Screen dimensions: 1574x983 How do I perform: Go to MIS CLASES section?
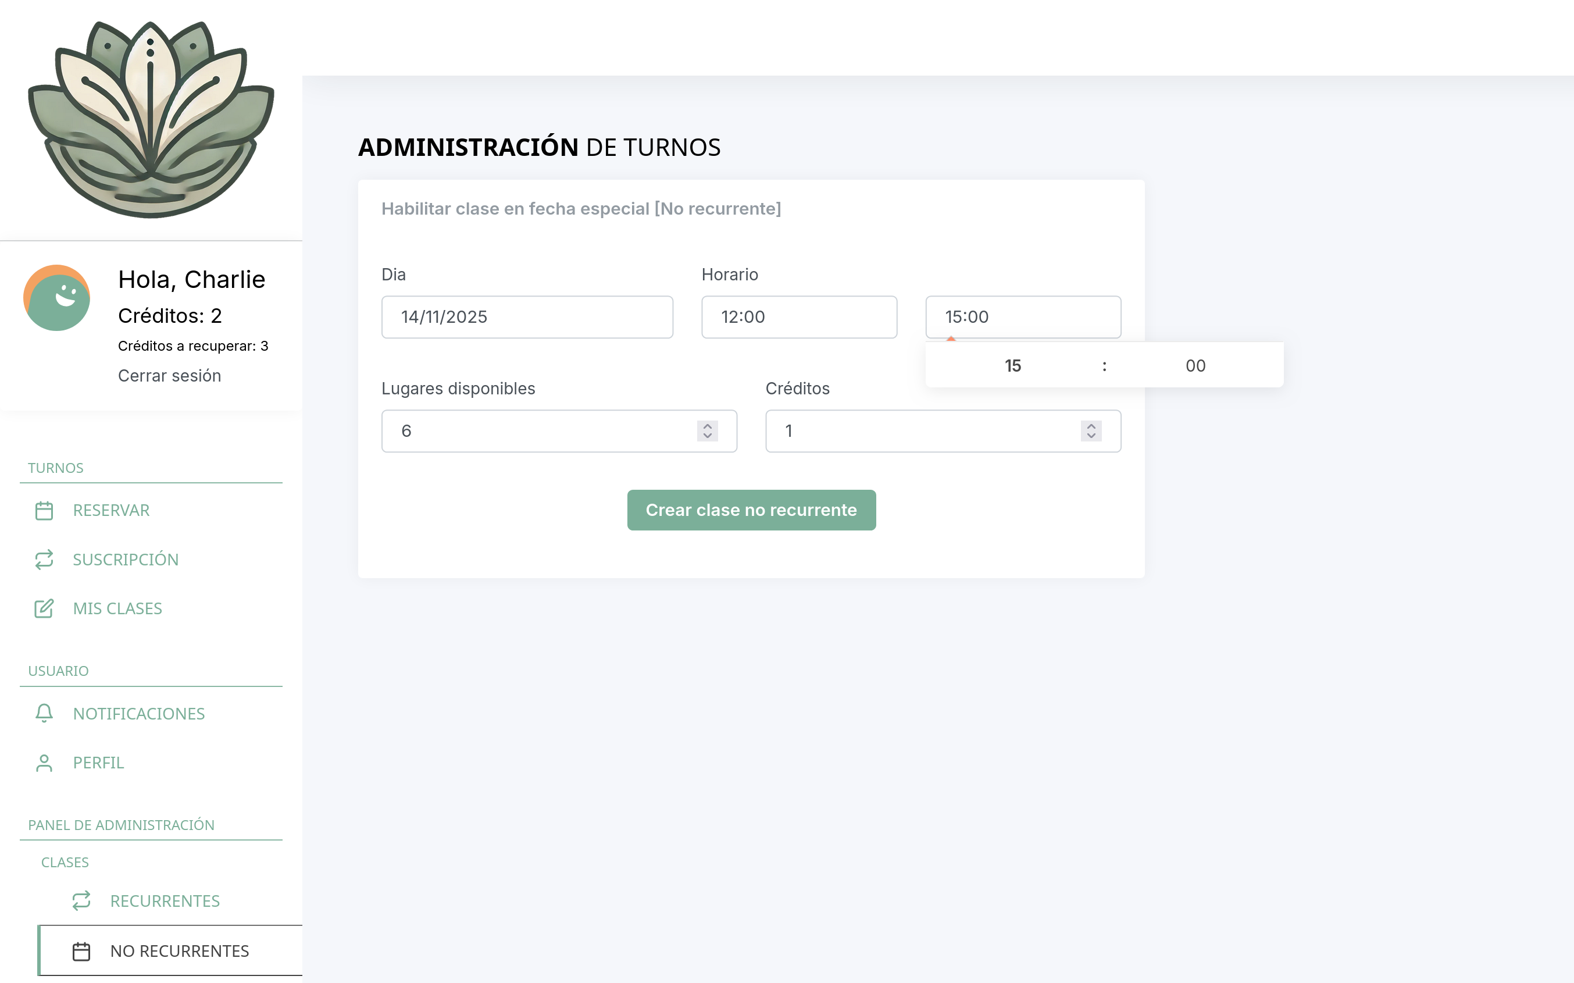click(x=117, y=608)
